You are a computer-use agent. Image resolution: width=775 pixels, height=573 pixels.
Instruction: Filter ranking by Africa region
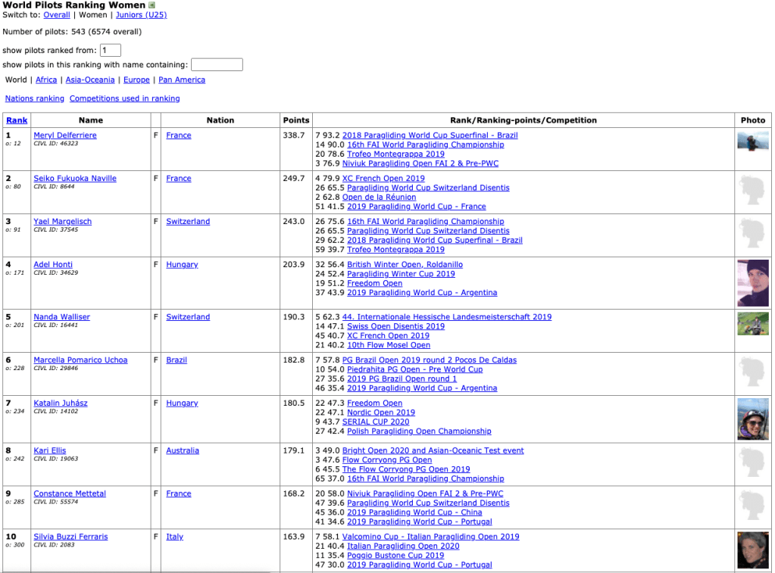tap(46, 80)
